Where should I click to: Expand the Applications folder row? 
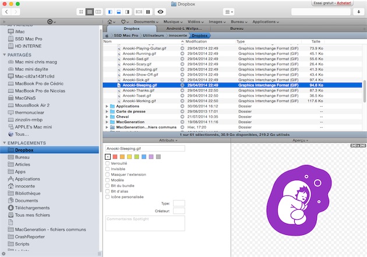(107, 106)
